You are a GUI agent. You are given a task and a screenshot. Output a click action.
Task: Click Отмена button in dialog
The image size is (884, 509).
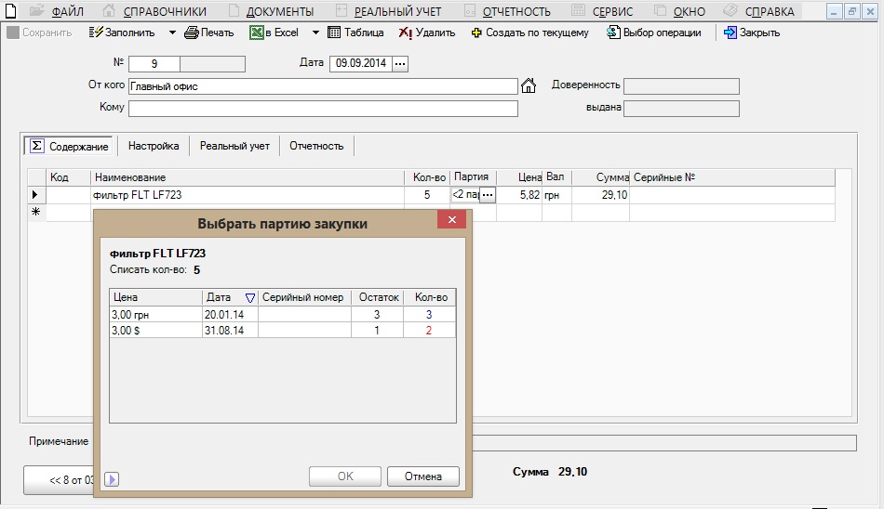(423, 476)
